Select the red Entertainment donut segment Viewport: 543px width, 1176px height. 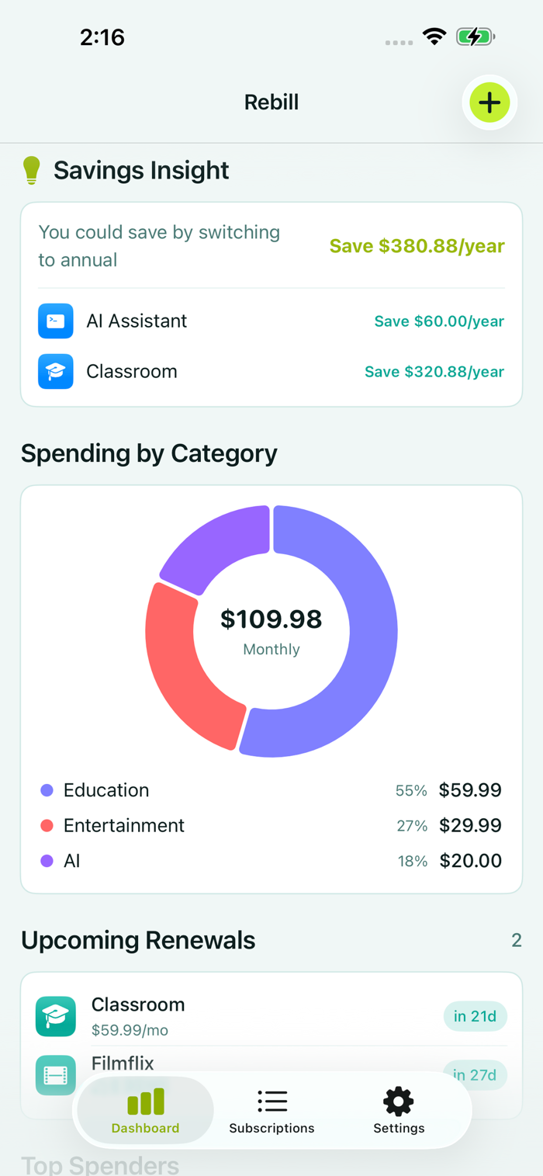[186, 660]
